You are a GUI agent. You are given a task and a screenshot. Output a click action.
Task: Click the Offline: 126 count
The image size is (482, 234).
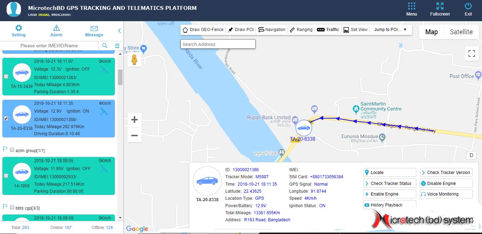(102, 228)
